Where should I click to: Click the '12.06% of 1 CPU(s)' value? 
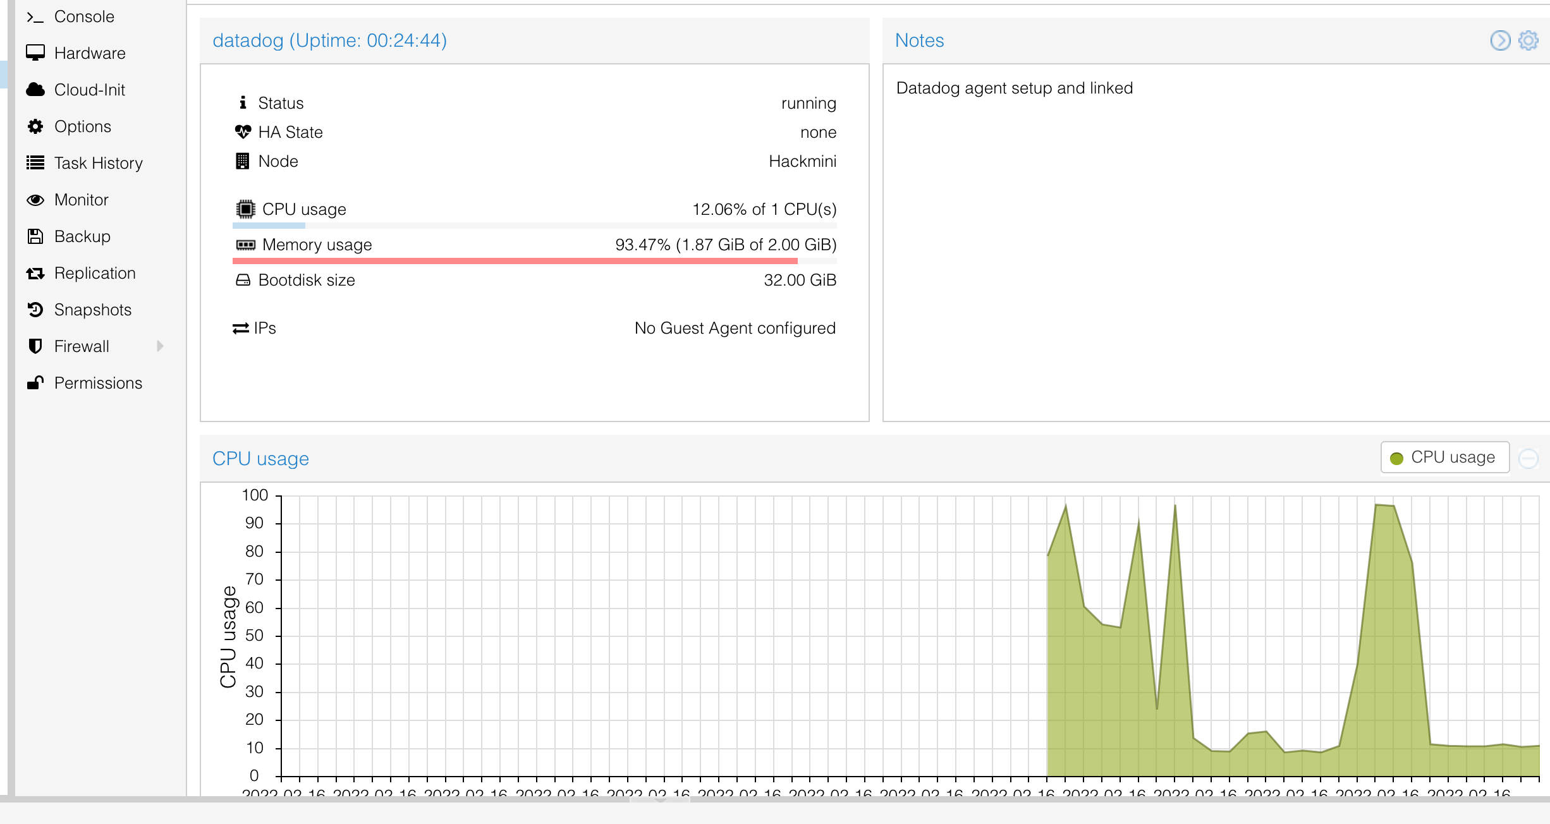click(764, 209)
